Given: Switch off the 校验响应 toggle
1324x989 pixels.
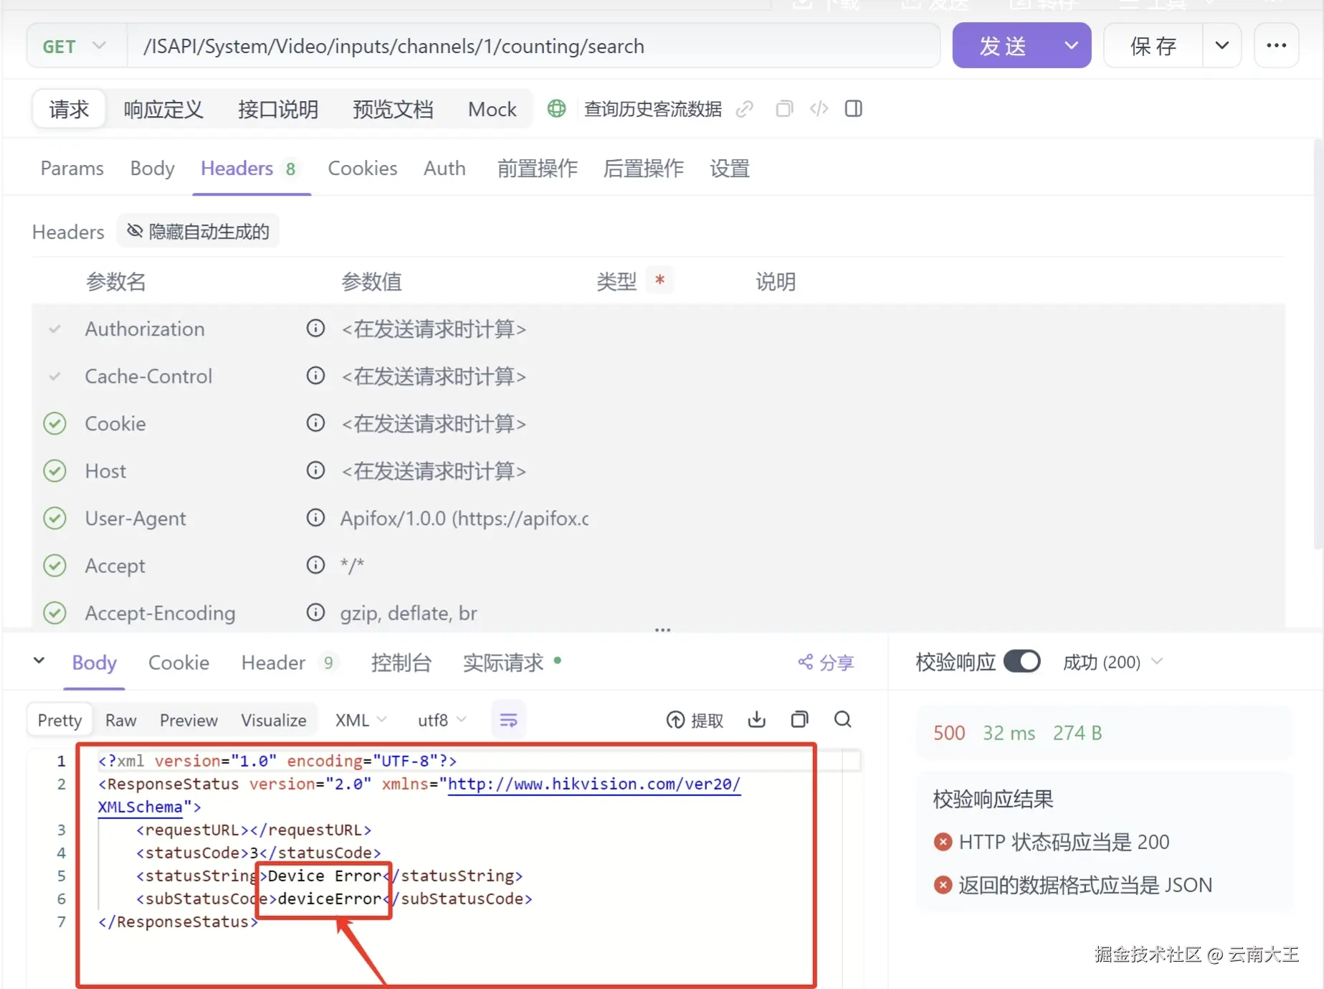Looking at the screenshot, I should point(1021,661).
